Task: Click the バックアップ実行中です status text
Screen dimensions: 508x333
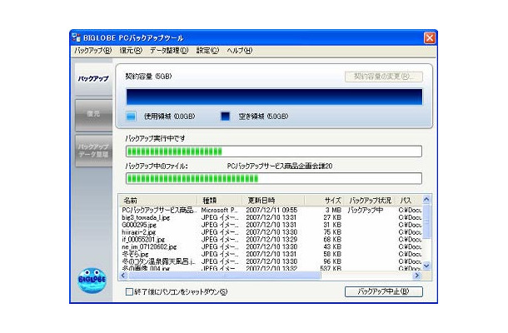Action: point(155,139)
